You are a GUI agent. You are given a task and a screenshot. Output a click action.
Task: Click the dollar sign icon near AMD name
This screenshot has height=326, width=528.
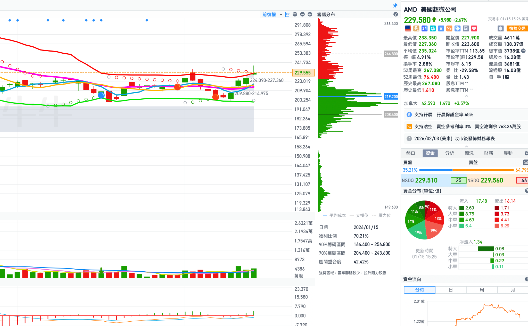point(441,28)
